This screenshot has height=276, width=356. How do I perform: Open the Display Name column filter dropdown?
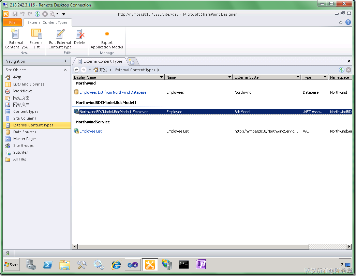coord(161,77)
